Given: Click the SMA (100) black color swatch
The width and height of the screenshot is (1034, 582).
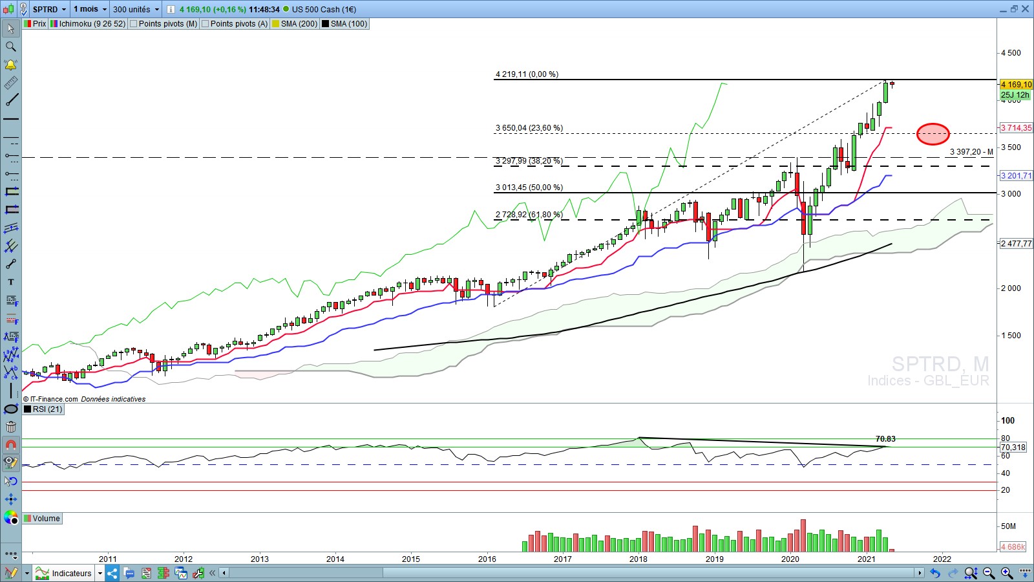Looking at the screenshot, I should [325, 24].
